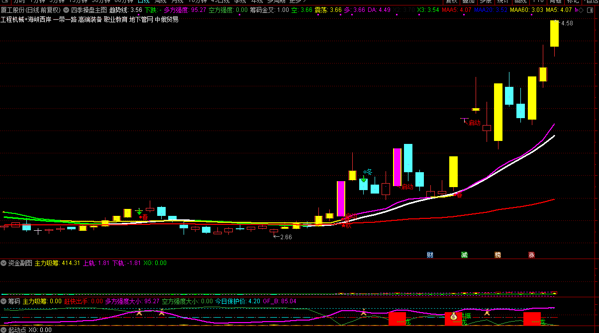Image resolution: width=599 pixels, height=333 pixels.
Task: Click the 4.58 high price label
Action: click(566, 23)
